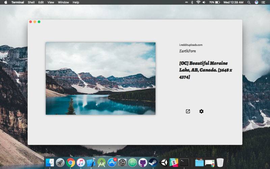Open Atom editor from the dock
270x169 pixels.
click(x=132, y=163)
